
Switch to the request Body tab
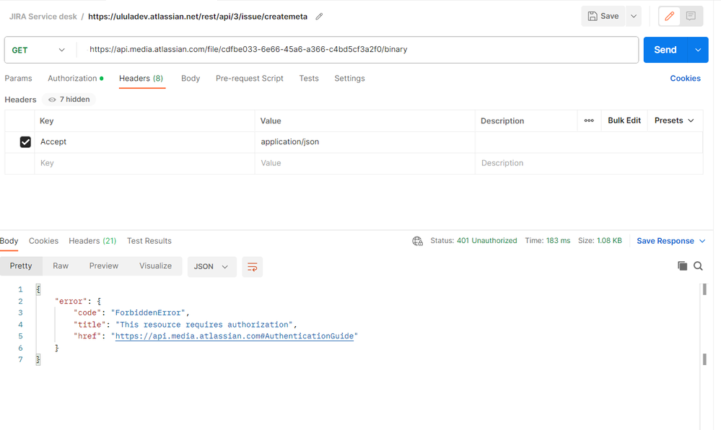[x=191, y=78]
